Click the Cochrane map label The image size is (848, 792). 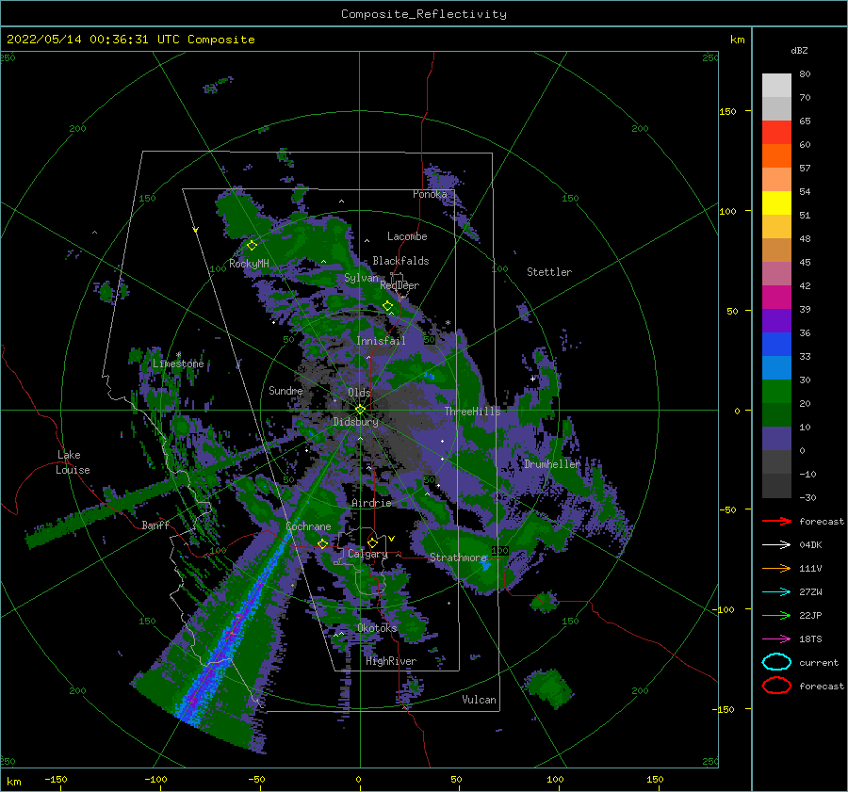[x=308, y=526]
